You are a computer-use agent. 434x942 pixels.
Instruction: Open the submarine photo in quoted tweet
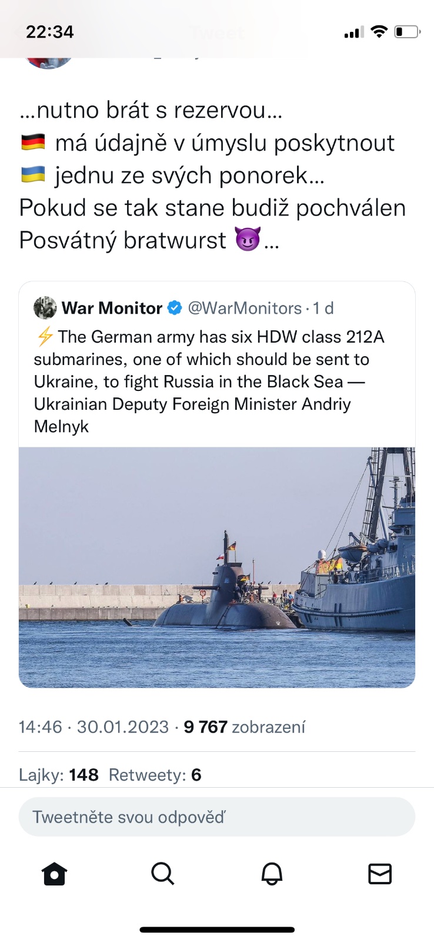pos(217,567)
